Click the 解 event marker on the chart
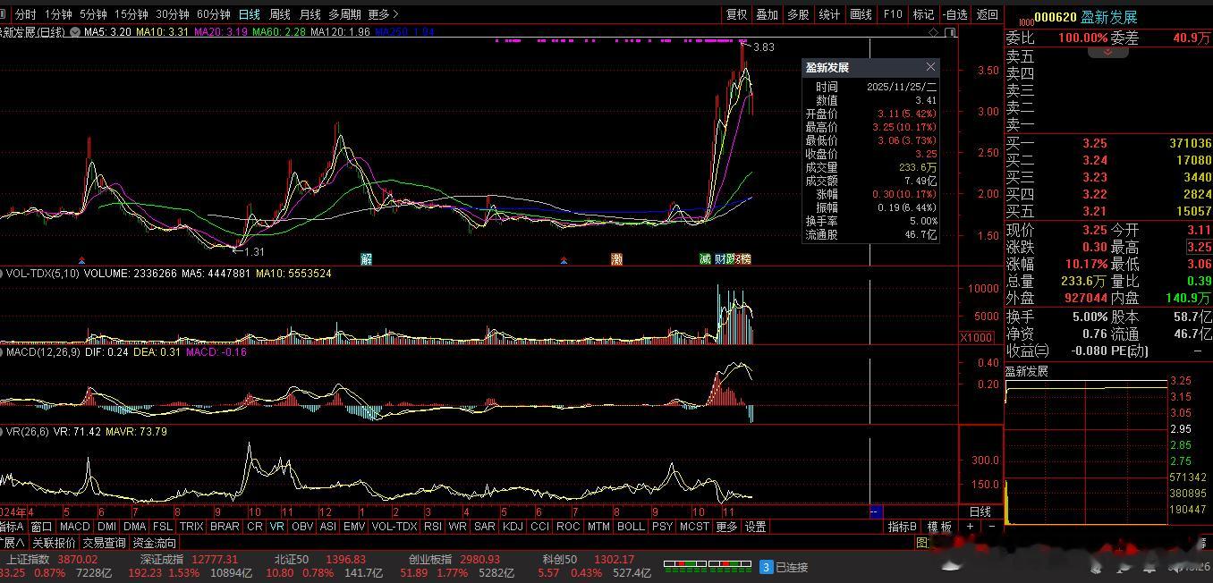 tap(367, 259)
